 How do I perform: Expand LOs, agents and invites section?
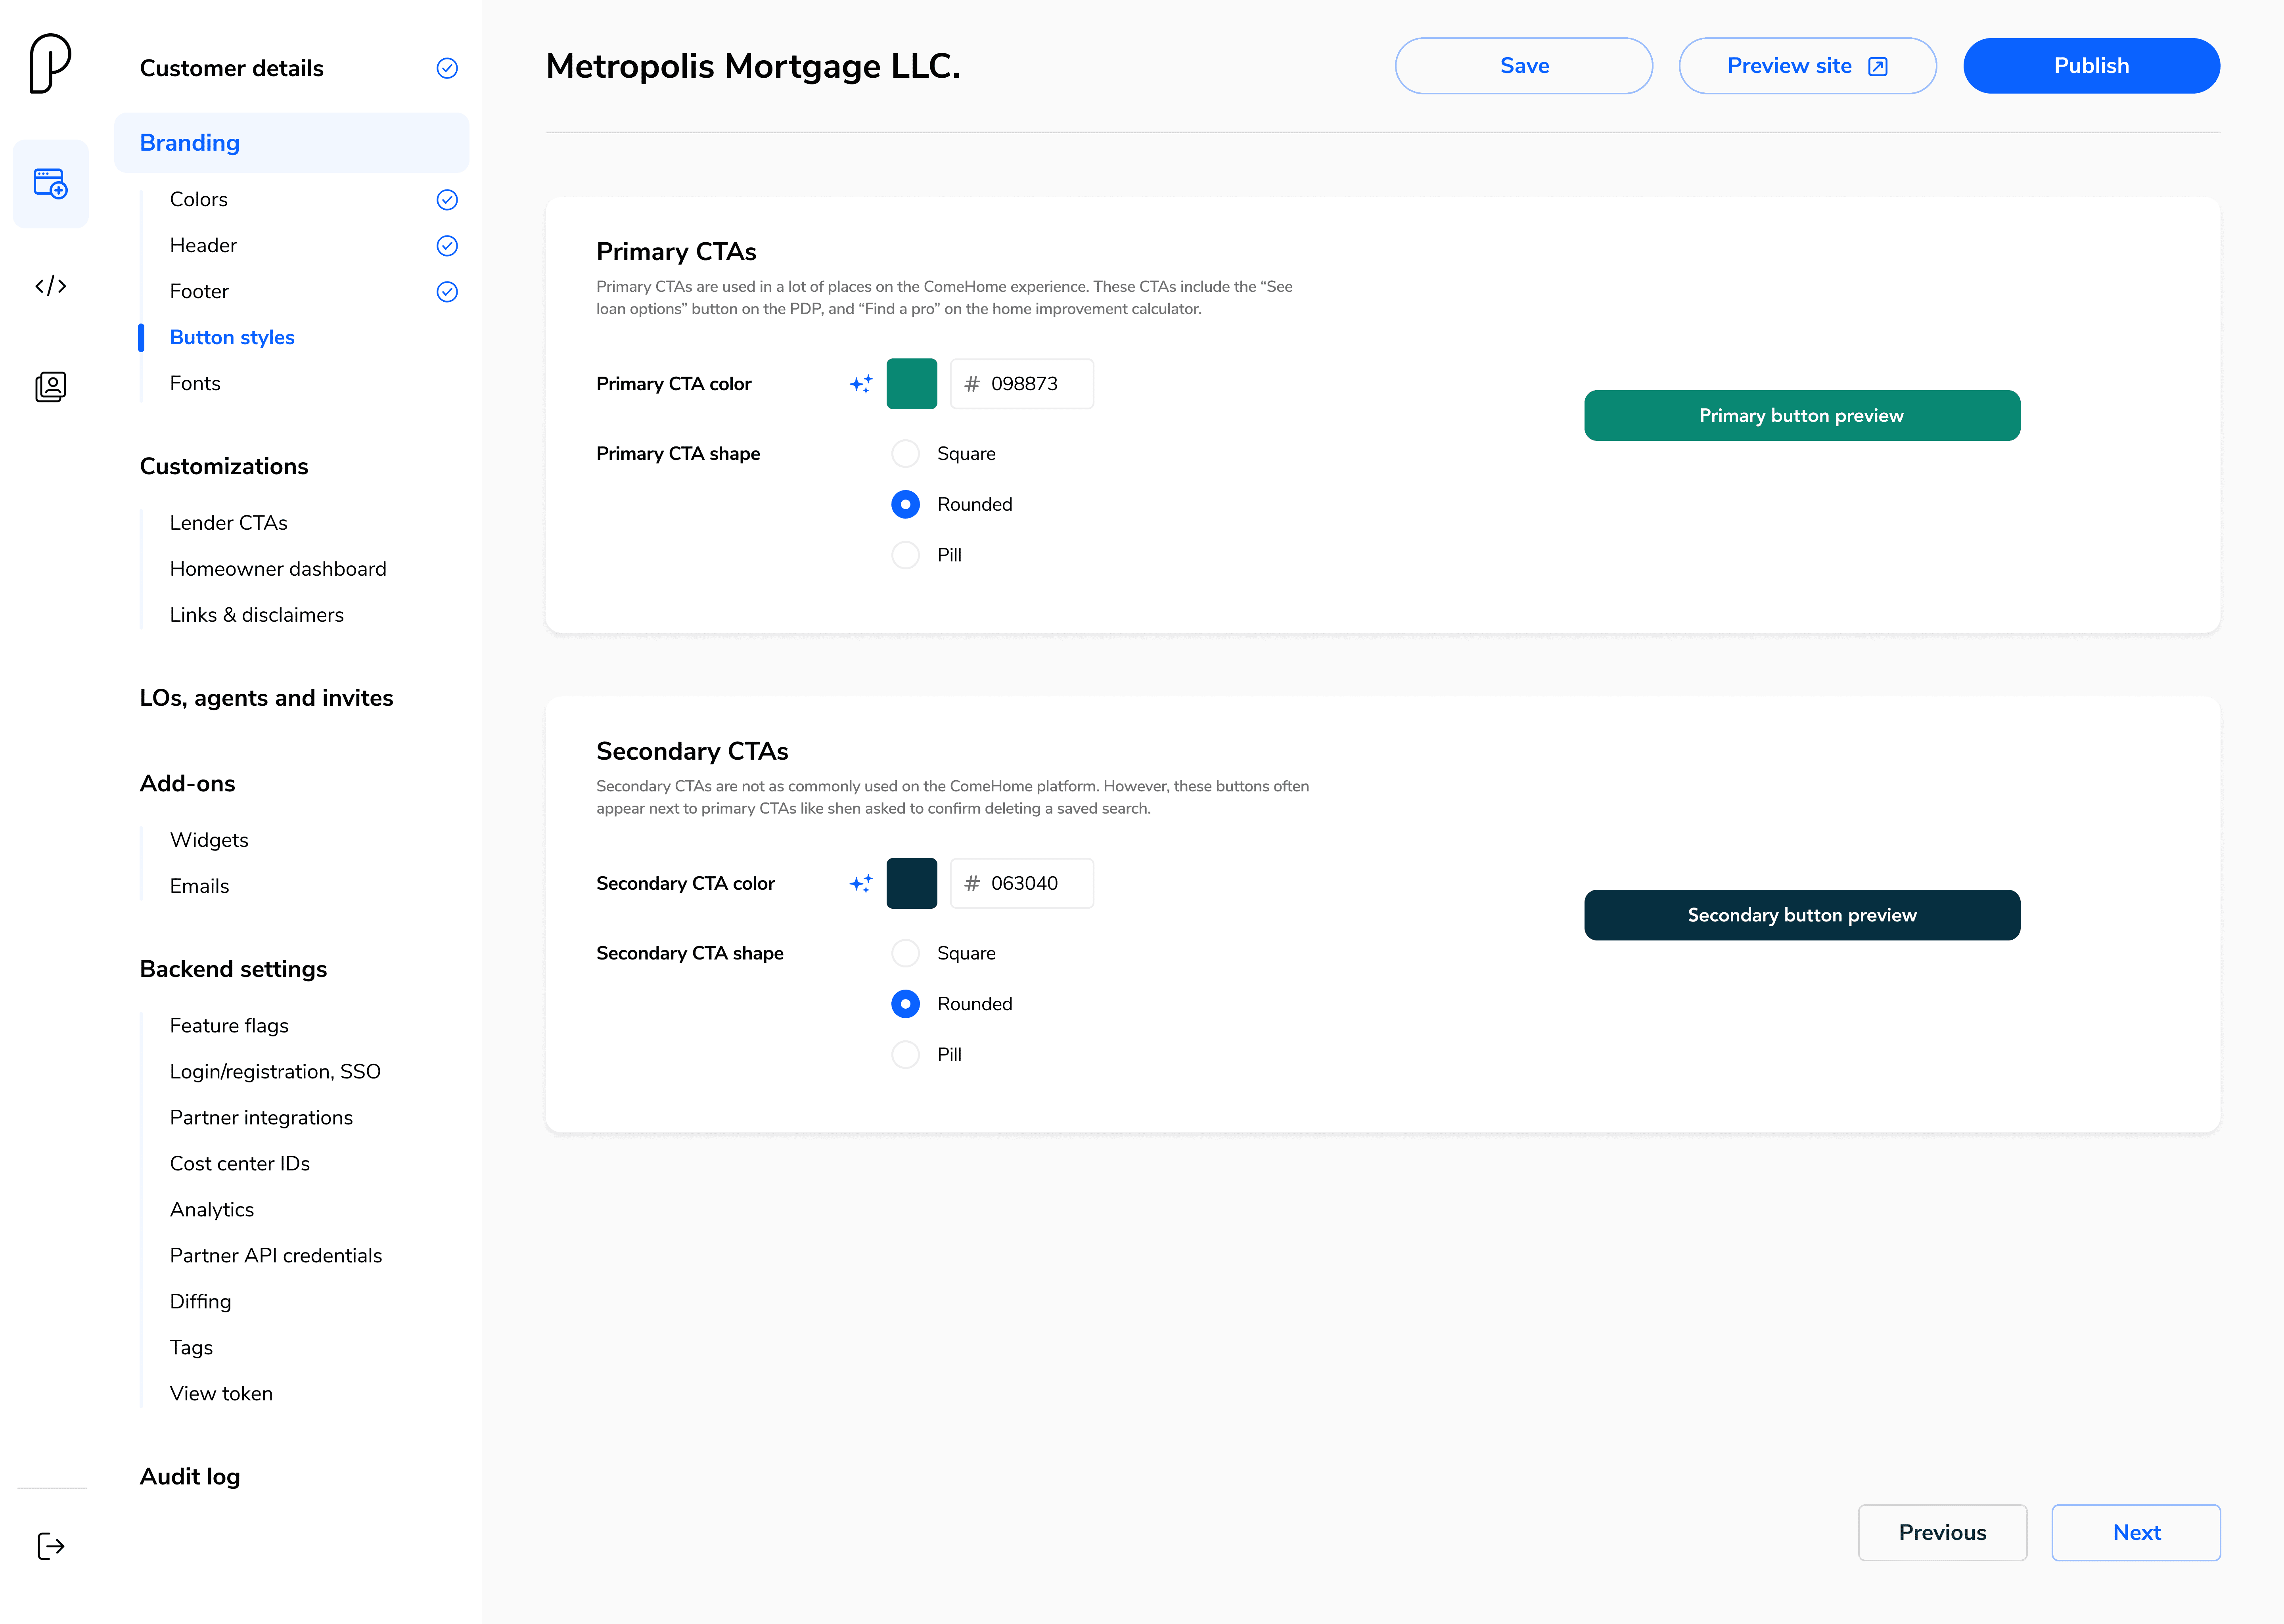[x=266, y=698]
